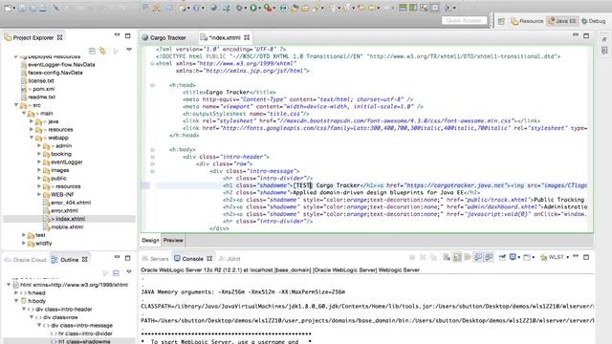
Task: Click the Print toolbar icon
Action: tap(43, 8)
